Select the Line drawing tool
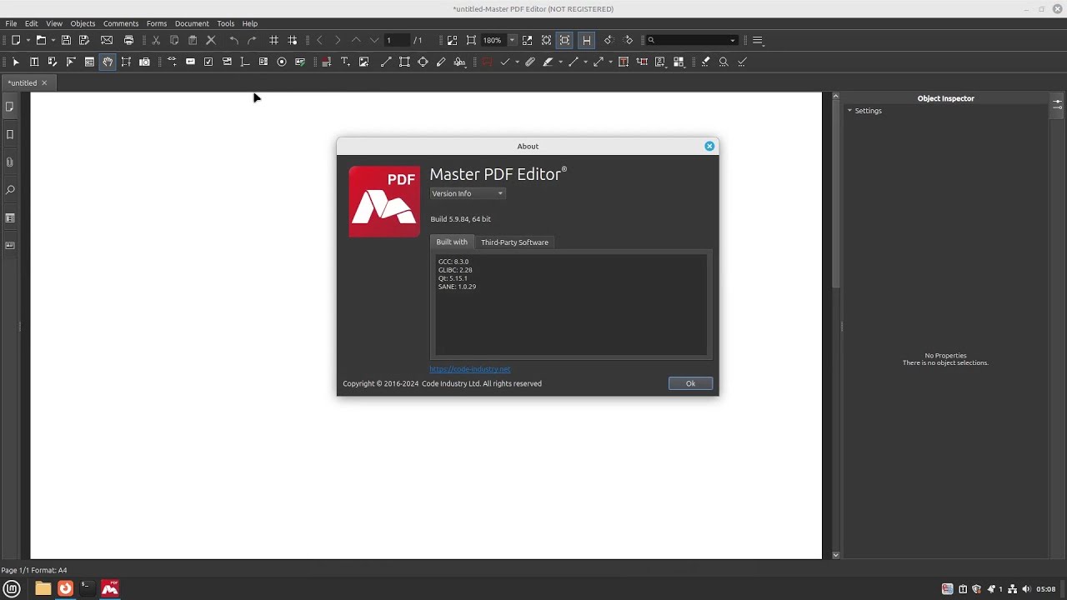The height and width of the screenshot is (600, 1067). (386, 62)
